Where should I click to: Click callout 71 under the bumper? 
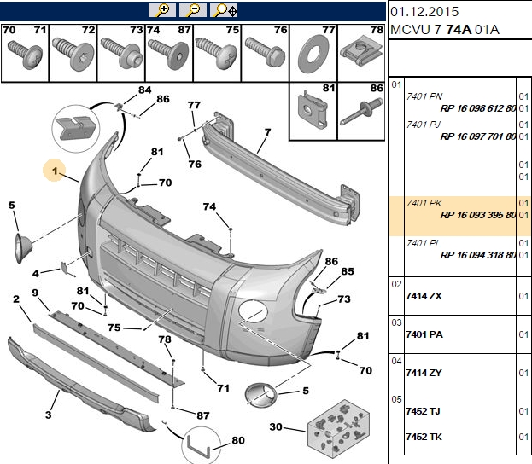coord(223,388)
